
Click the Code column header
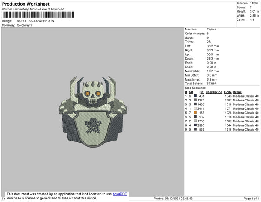227,92
